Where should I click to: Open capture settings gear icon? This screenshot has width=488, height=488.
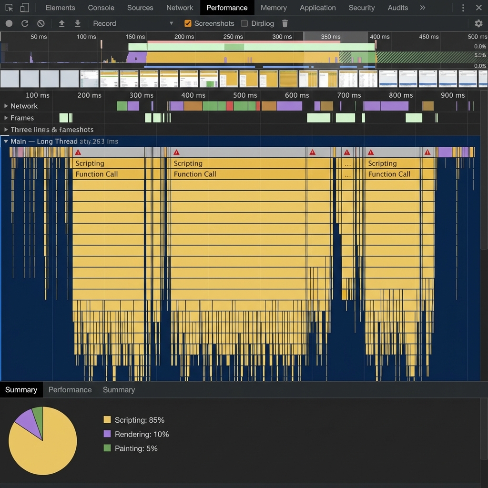coord(478,23)
